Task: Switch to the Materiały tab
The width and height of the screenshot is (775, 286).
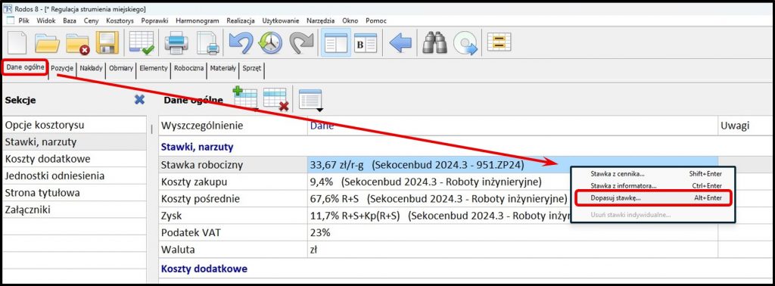Action: 223,68
